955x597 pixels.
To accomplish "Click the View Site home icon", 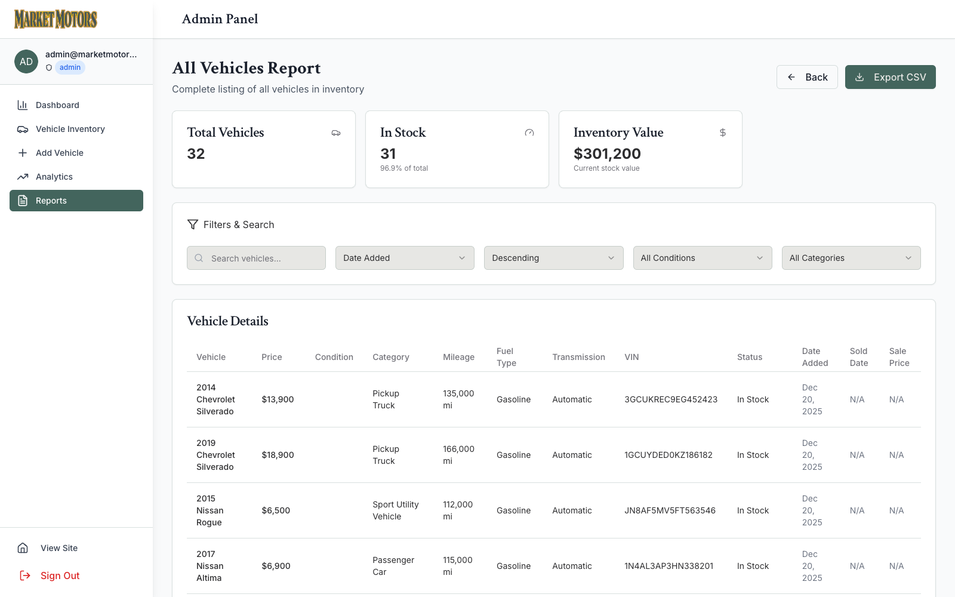I will point(23,548).
